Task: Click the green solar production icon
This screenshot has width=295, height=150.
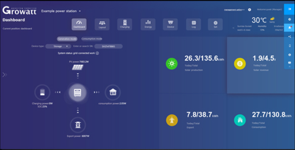Action: point(171,64)
